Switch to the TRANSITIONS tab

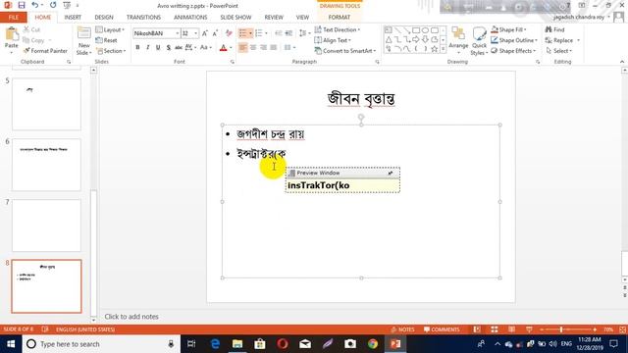click(x=143, y=18)
